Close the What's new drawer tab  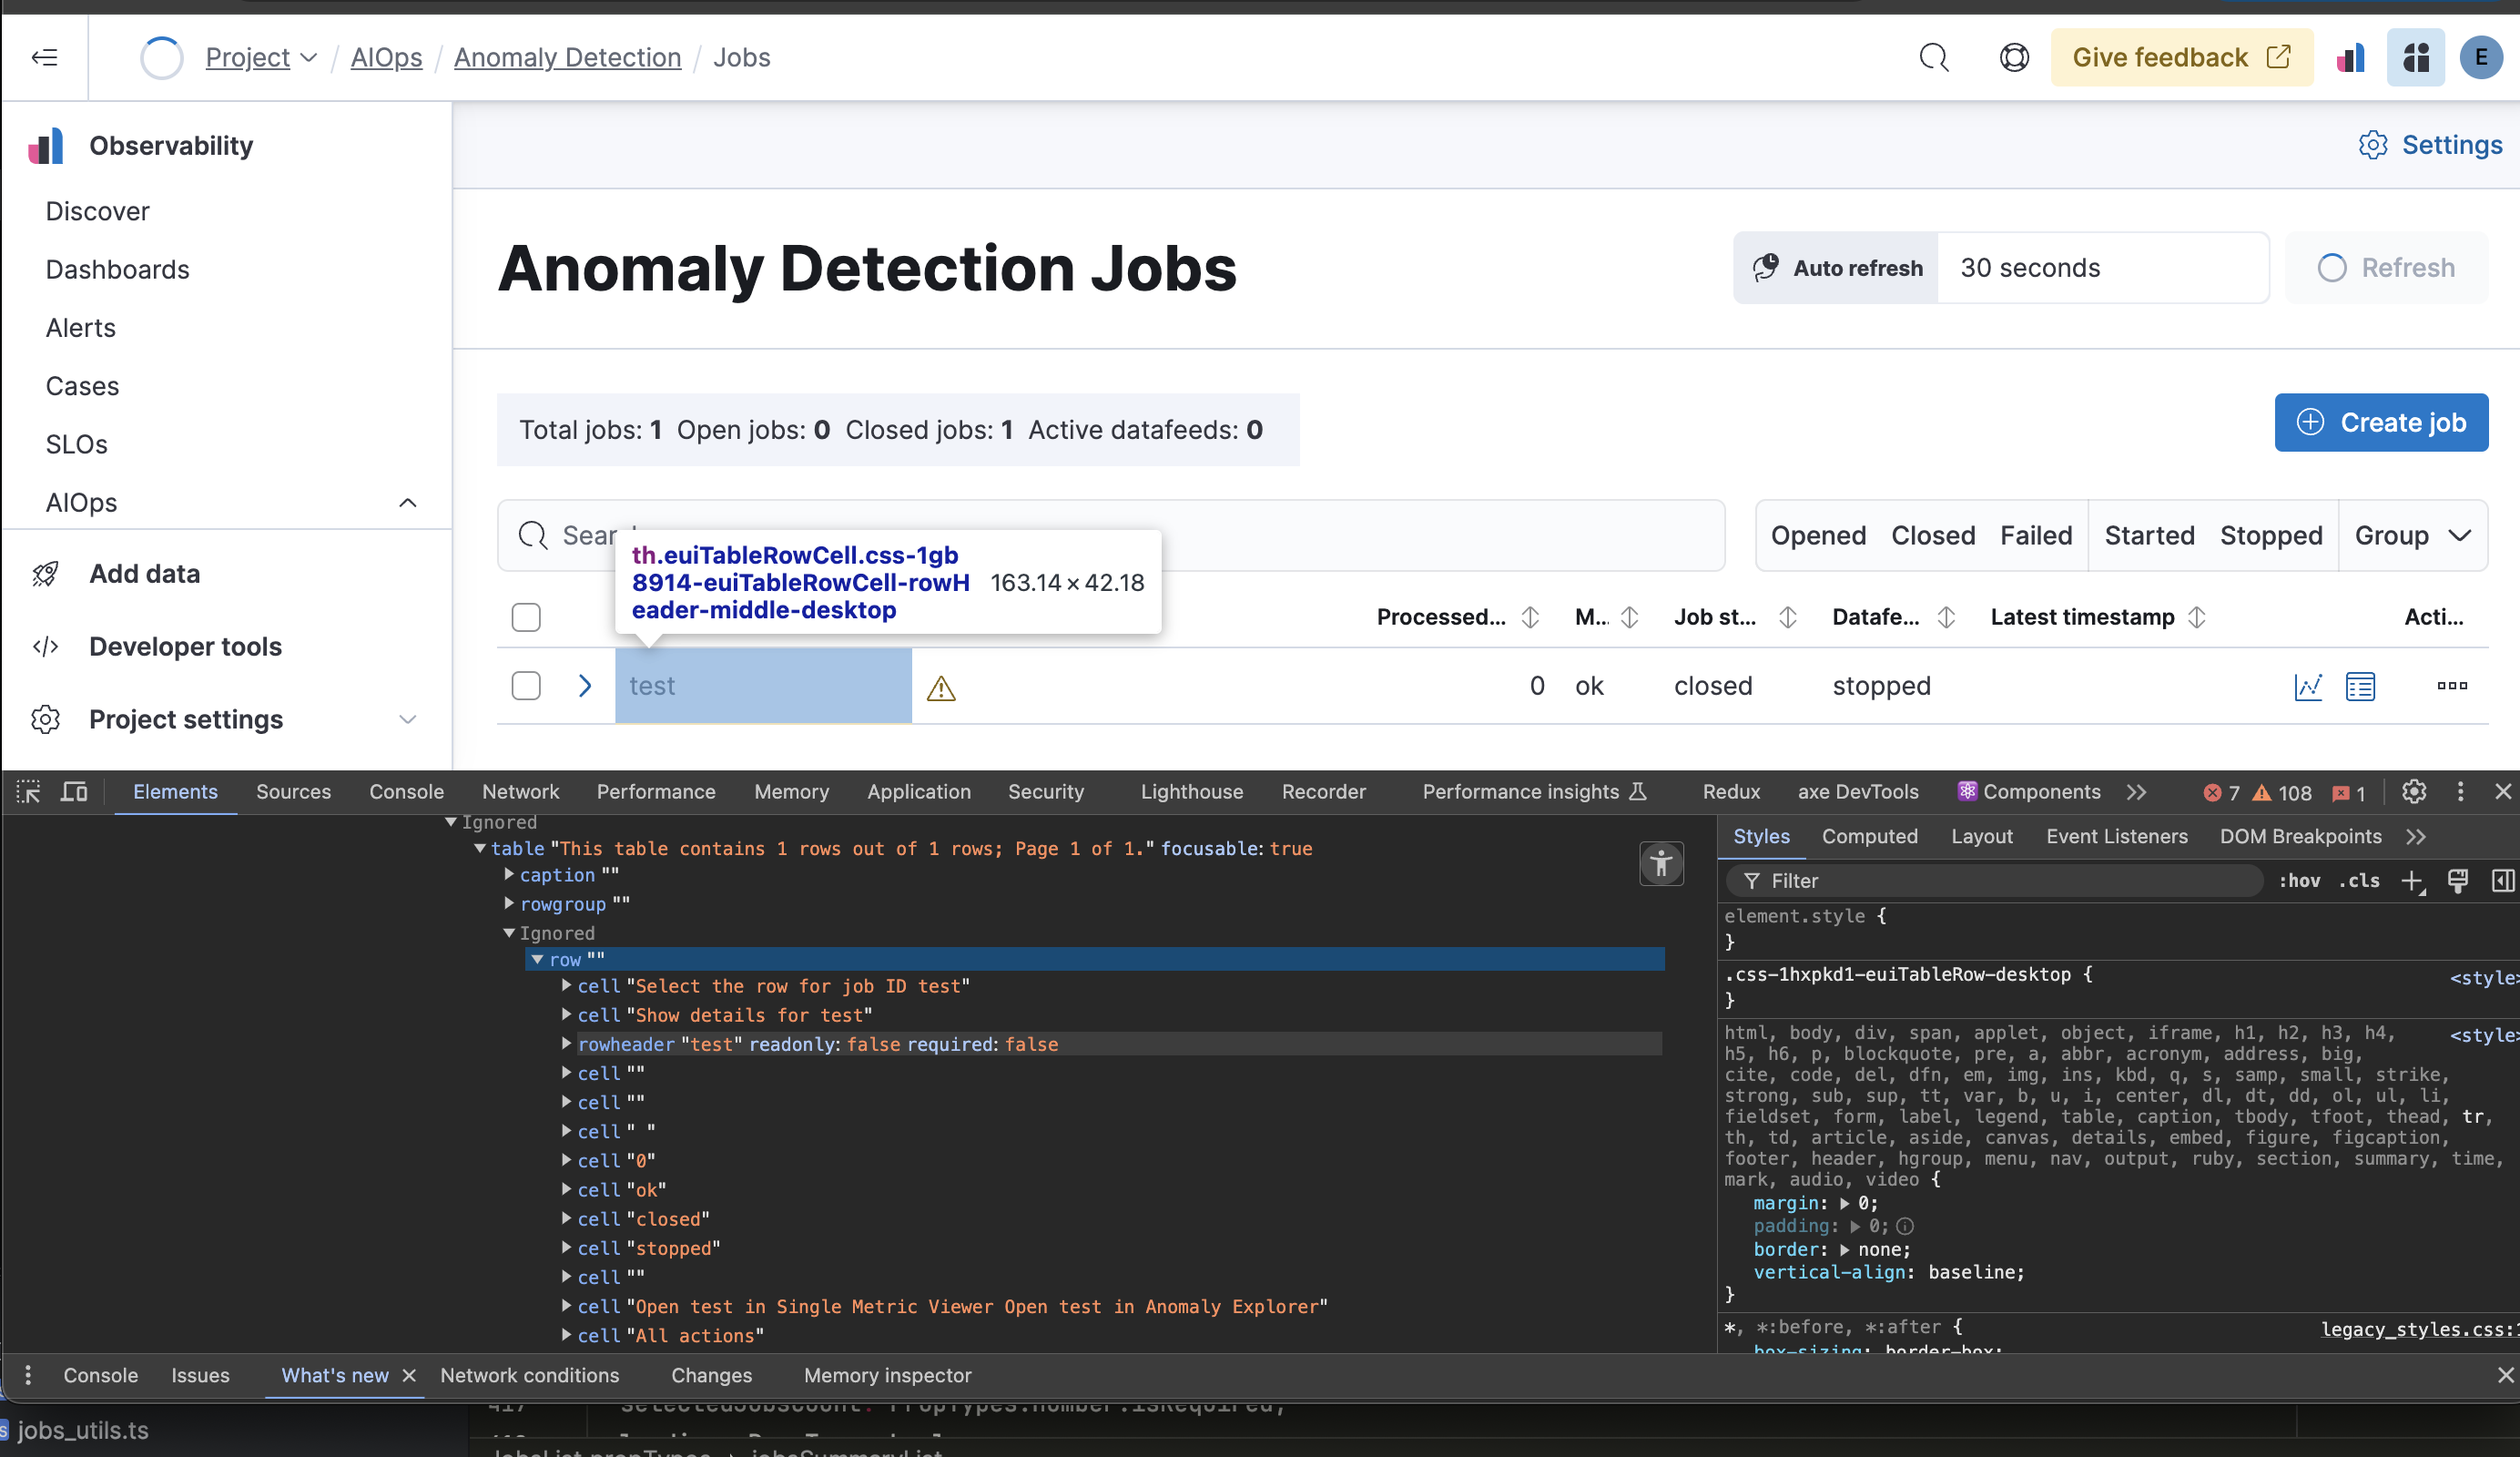[x=409, y=1376]
